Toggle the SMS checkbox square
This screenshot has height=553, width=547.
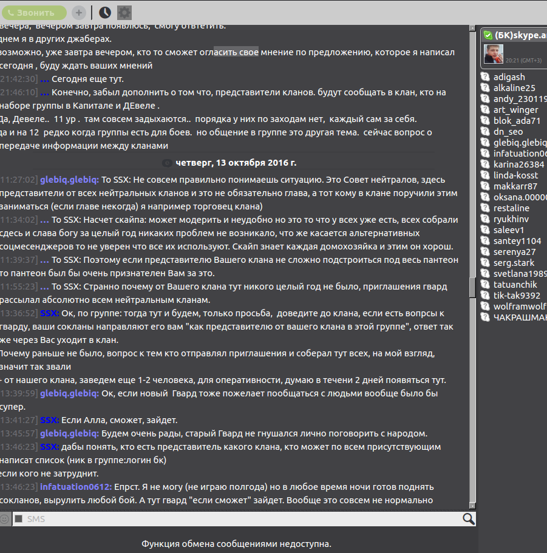pyautogui.click(x=19, y=518)
